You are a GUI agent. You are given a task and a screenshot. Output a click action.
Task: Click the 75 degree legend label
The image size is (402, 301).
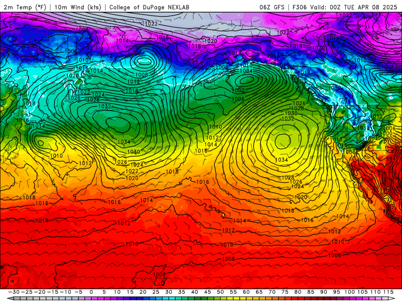[285, 292]
